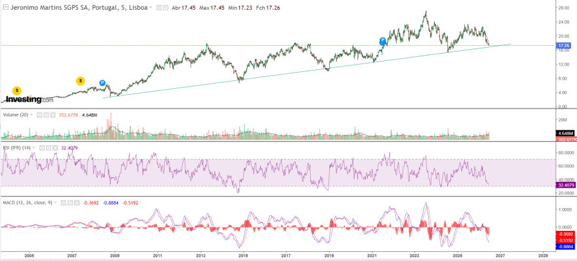
Task: Click the blue P marker near 2008
Action: [x=102, y=83]
